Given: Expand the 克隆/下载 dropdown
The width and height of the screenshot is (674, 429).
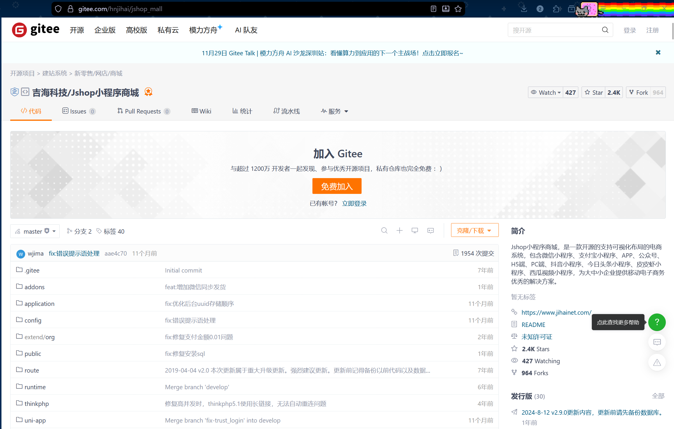Looking at the screenshot, I should 474,230.
